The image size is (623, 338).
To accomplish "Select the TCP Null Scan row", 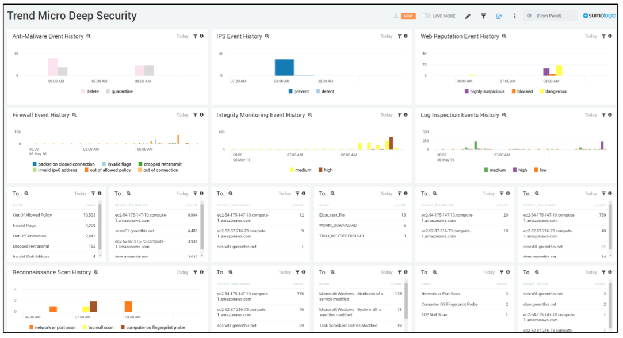I will click(x=464, y=314).
